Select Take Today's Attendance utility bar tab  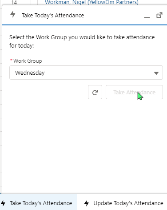tap(39, 203)
